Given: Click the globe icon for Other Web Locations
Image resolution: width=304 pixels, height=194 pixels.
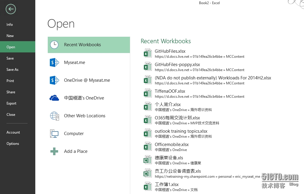Looking at the screenshot, I should (x=55, y=116).
